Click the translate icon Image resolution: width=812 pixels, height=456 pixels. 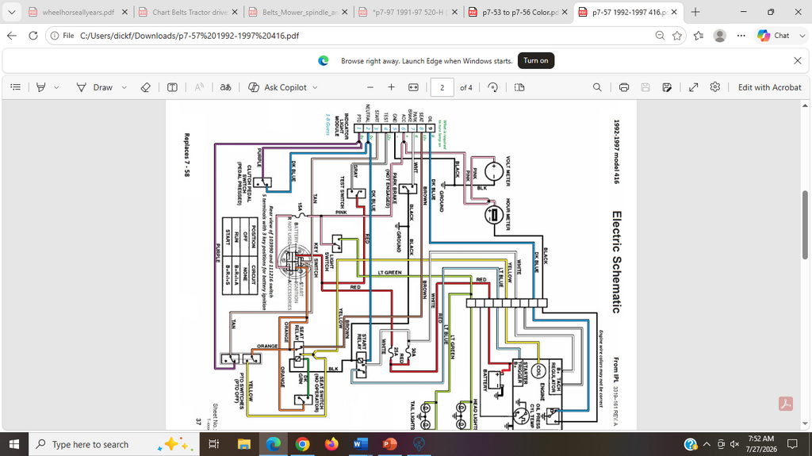(225, 87)
